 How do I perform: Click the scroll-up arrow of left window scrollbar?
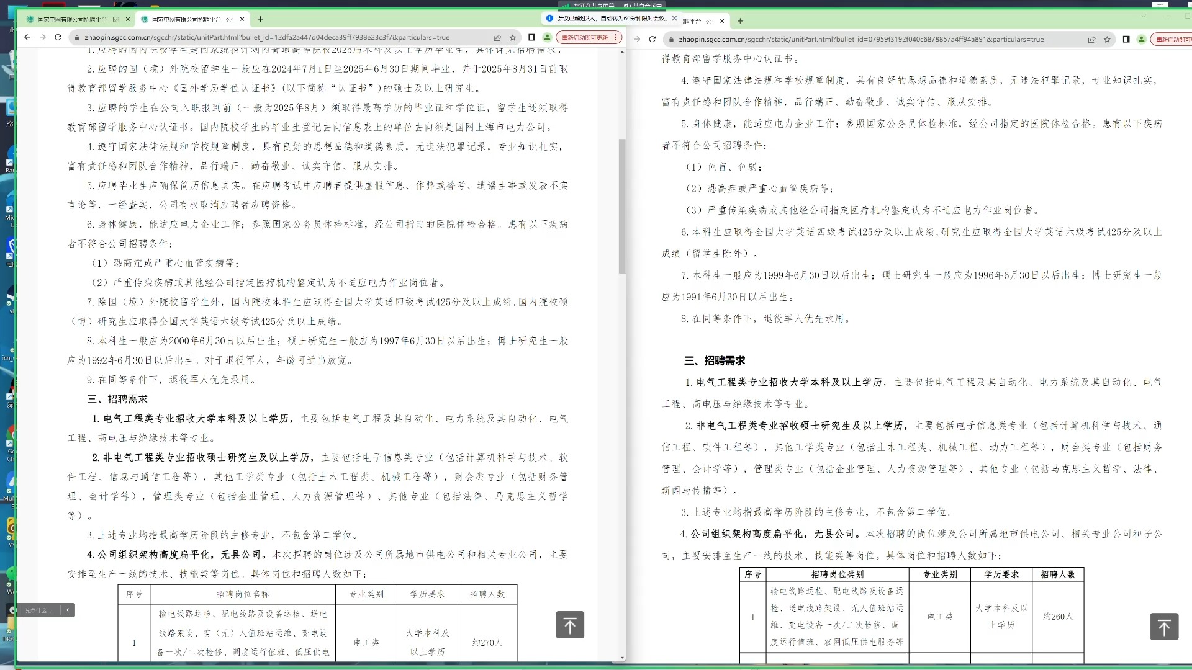point(622,51)
